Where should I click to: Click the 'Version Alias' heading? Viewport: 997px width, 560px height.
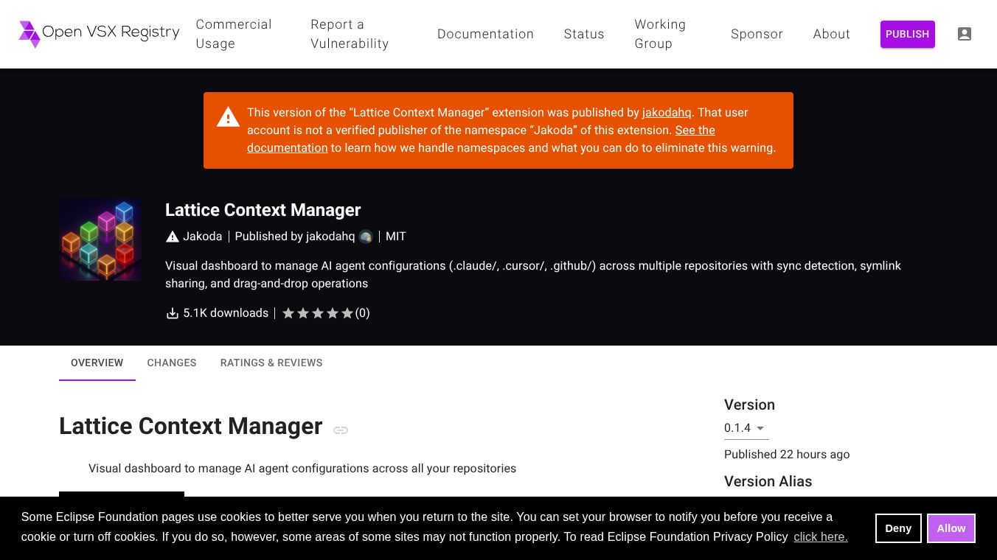coord(768,481)
